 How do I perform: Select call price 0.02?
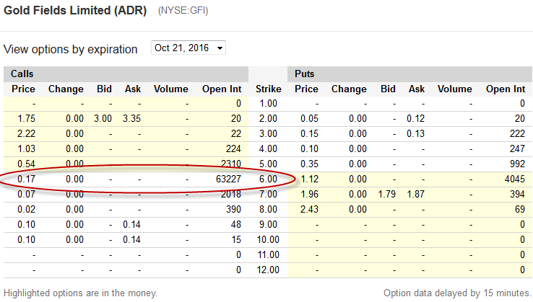click(x=26, y=209)
